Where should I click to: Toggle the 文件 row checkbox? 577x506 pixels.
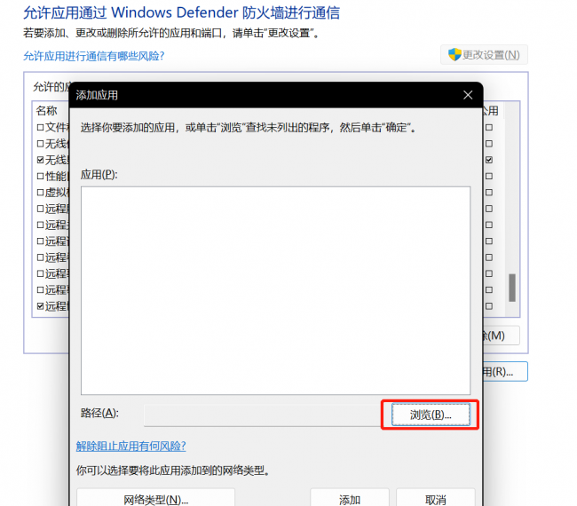(41, 127)
